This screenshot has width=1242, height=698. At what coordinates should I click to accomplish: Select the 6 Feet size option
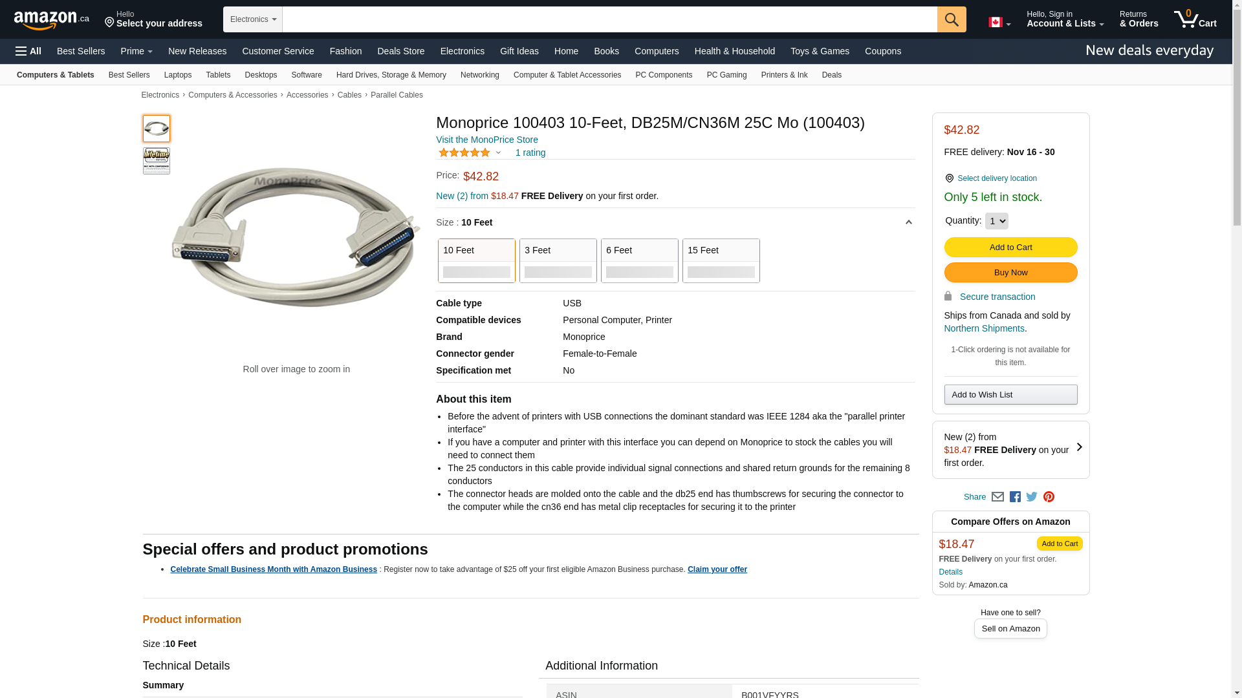(639, 260)
